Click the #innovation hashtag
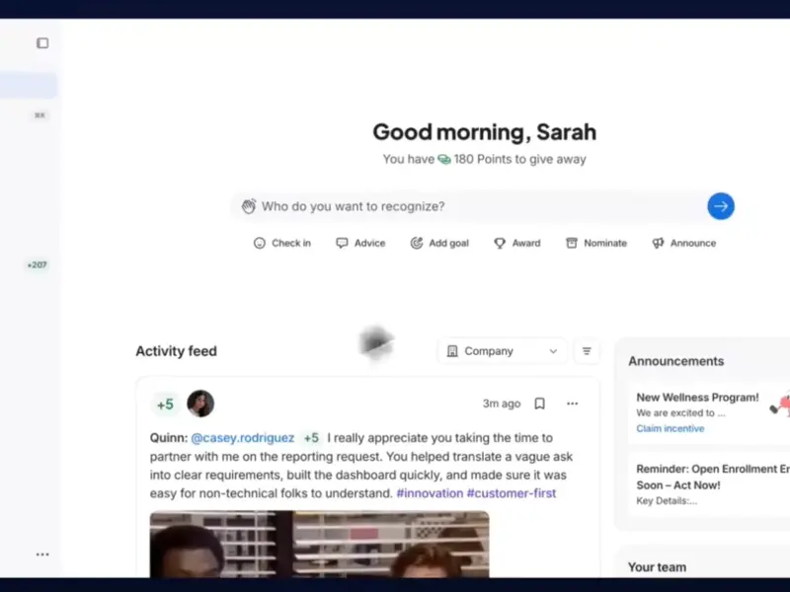Screen dimensions: 790x592 click(430, 493)
